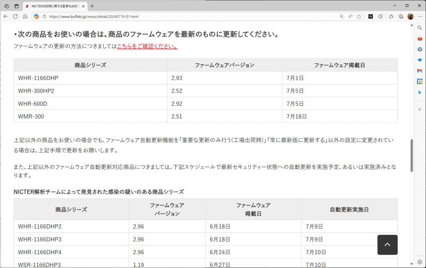
Task: Open the sidebar Microsoft 365 icon
Action: [x=420, y=49]
